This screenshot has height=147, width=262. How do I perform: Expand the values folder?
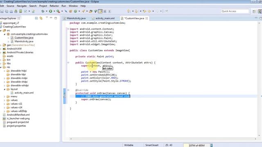[x=5, y=100]
